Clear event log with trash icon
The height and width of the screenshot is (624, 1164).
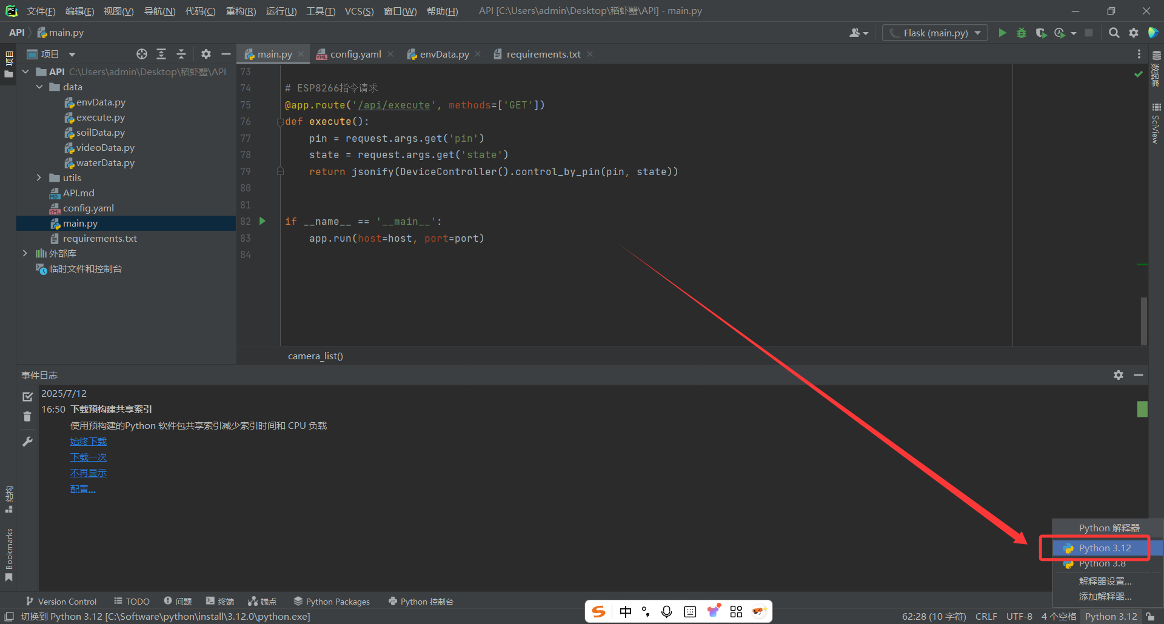point(27,416)
